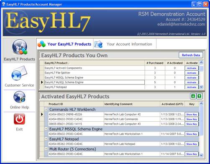Activate the EasyHL7 File Splitter product
The image size is (210, 164).
point(192,73)
